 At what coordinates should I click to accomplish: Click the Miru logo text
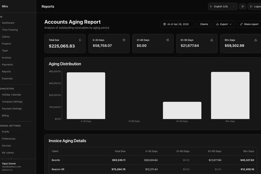click(x=5, y=6)
